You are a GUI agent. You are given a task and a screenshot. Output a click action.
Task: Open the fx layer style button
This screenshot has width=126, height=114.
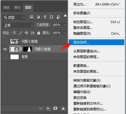tap(48, 108)
